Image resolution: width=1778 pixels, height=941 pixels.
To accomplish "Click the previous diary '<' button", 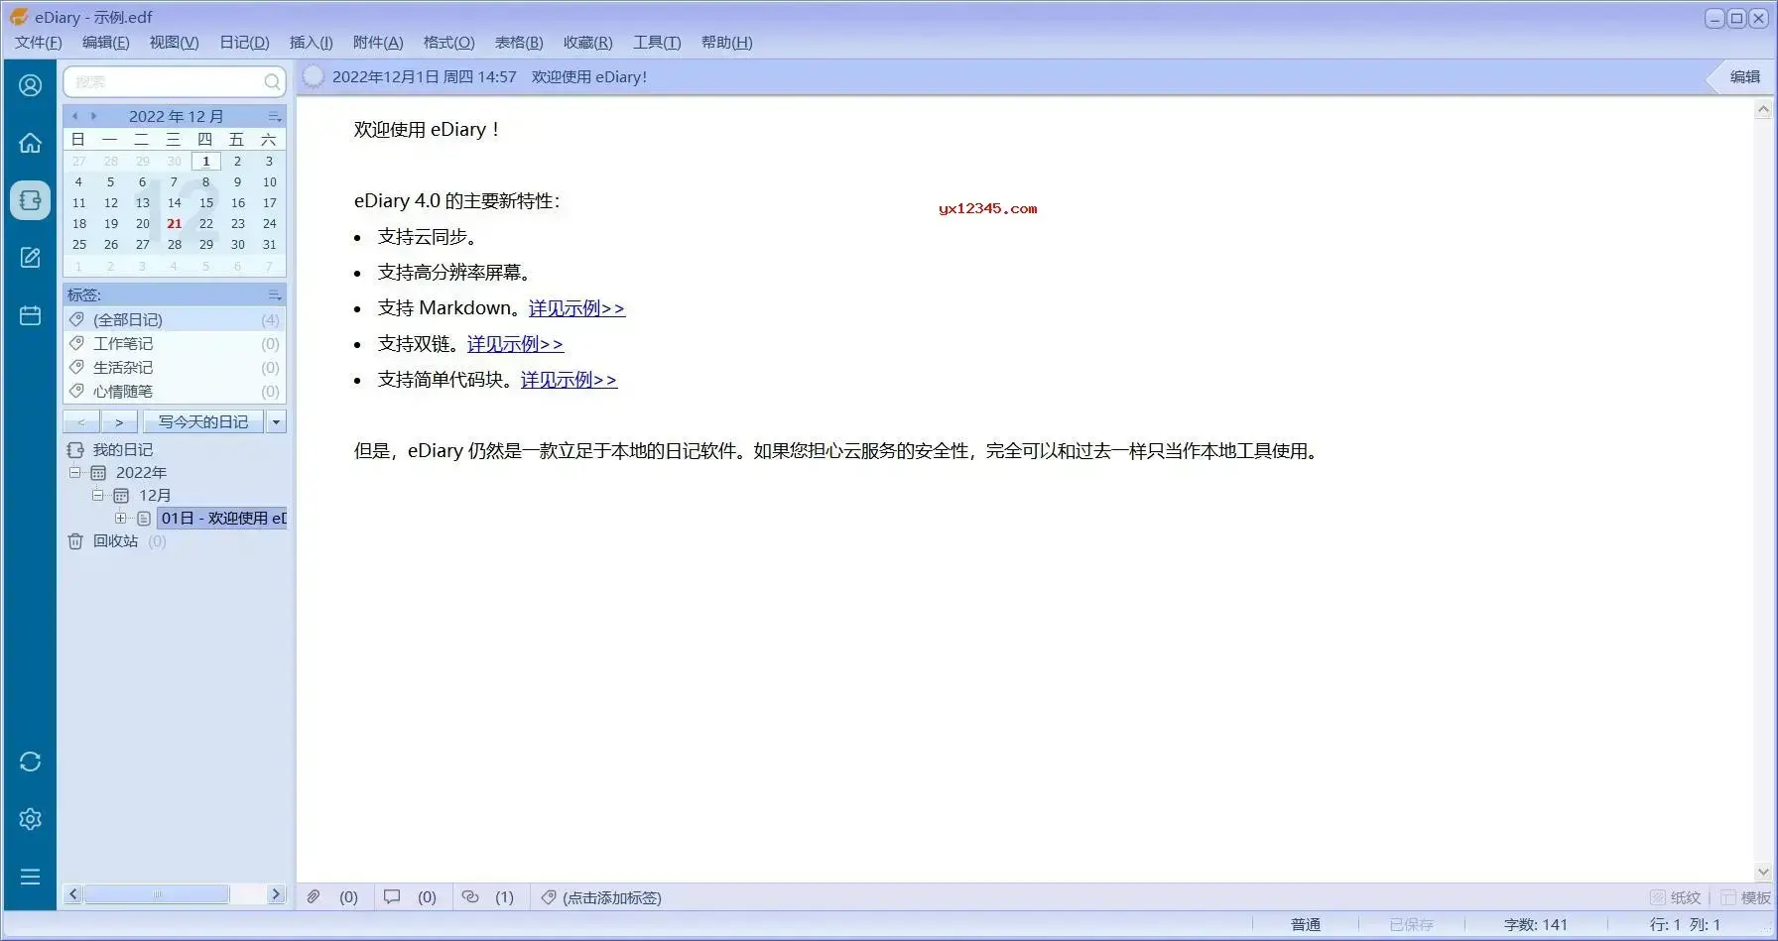I will click(81, 421).
